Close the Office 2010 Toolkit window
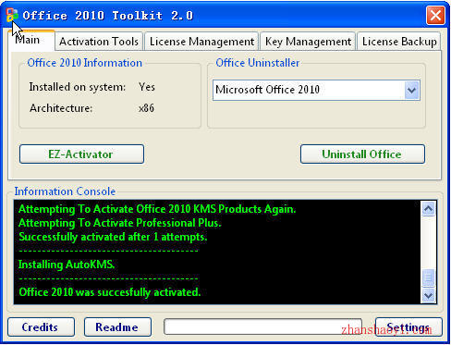 [x=435, y=15]
